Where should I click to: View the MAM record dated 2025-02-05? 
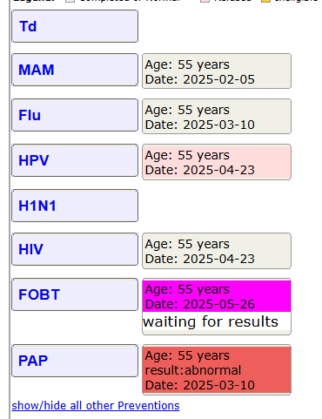click(x=217, y=71)
